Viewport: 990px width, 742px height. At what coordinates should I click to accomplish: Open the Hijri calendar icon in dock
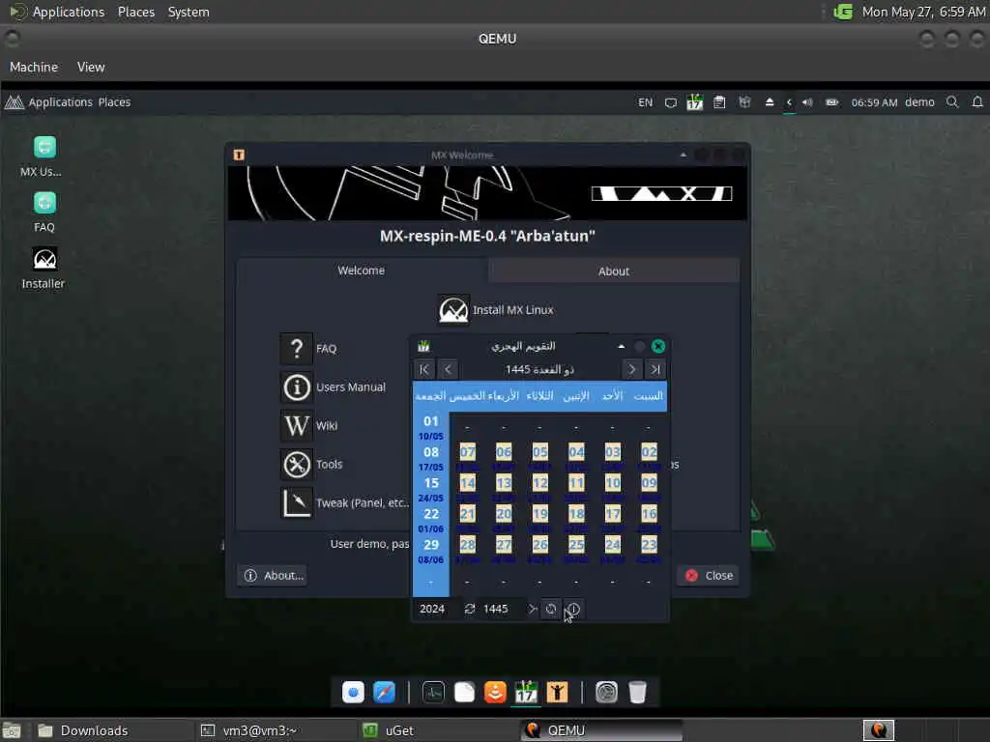(526, 692)
